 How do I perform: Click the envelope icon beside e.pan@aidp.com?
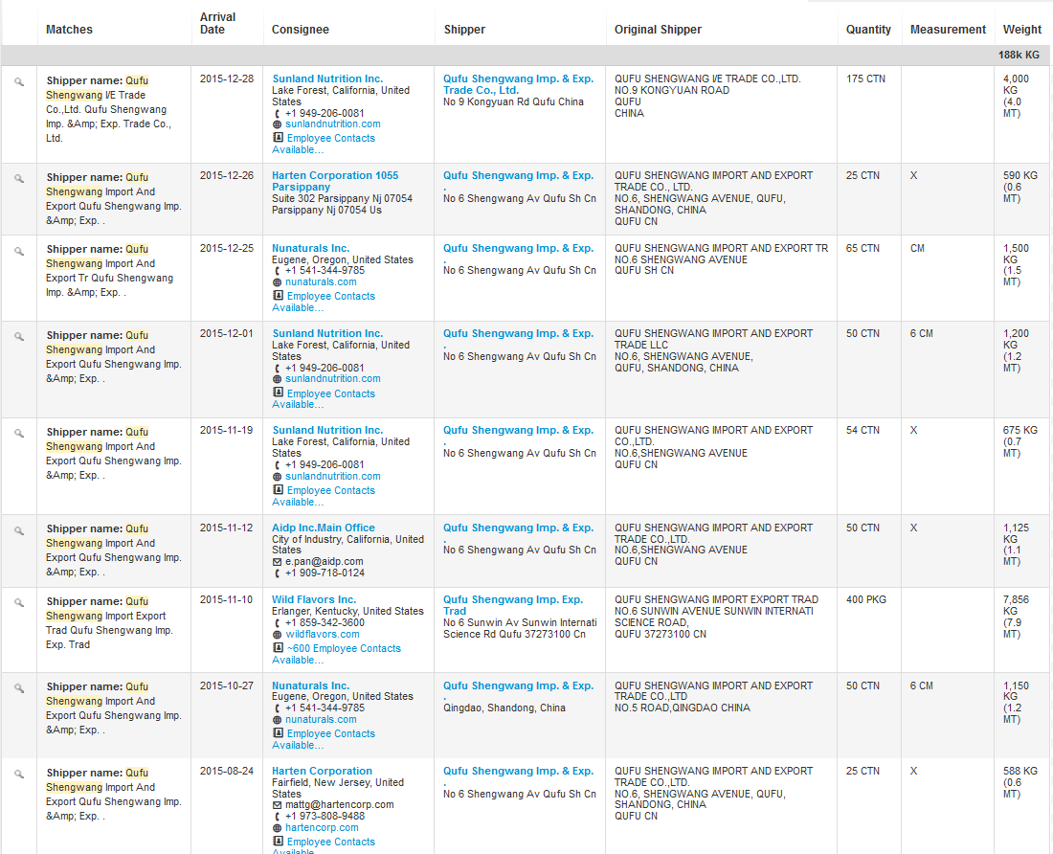click(x=277, y=562)
